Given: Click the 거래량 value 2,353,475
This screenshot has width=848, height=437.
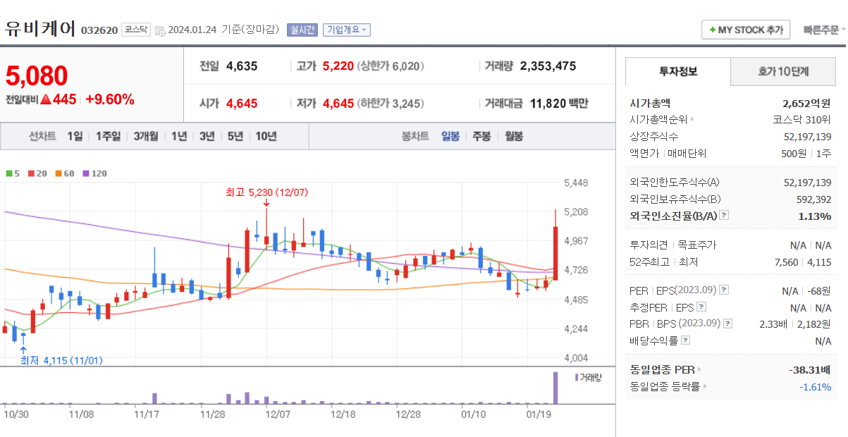Looking at the screenshot, I should point(548,66).
